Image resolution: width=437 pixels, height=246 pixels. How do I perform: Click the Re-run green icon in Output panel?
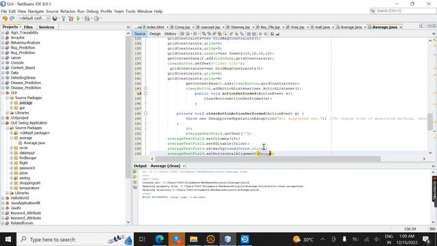click(135, 172)
